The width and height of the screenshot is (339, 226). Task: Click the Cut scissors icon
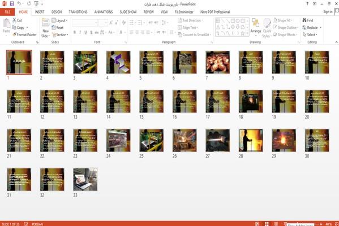pos(14,20)
